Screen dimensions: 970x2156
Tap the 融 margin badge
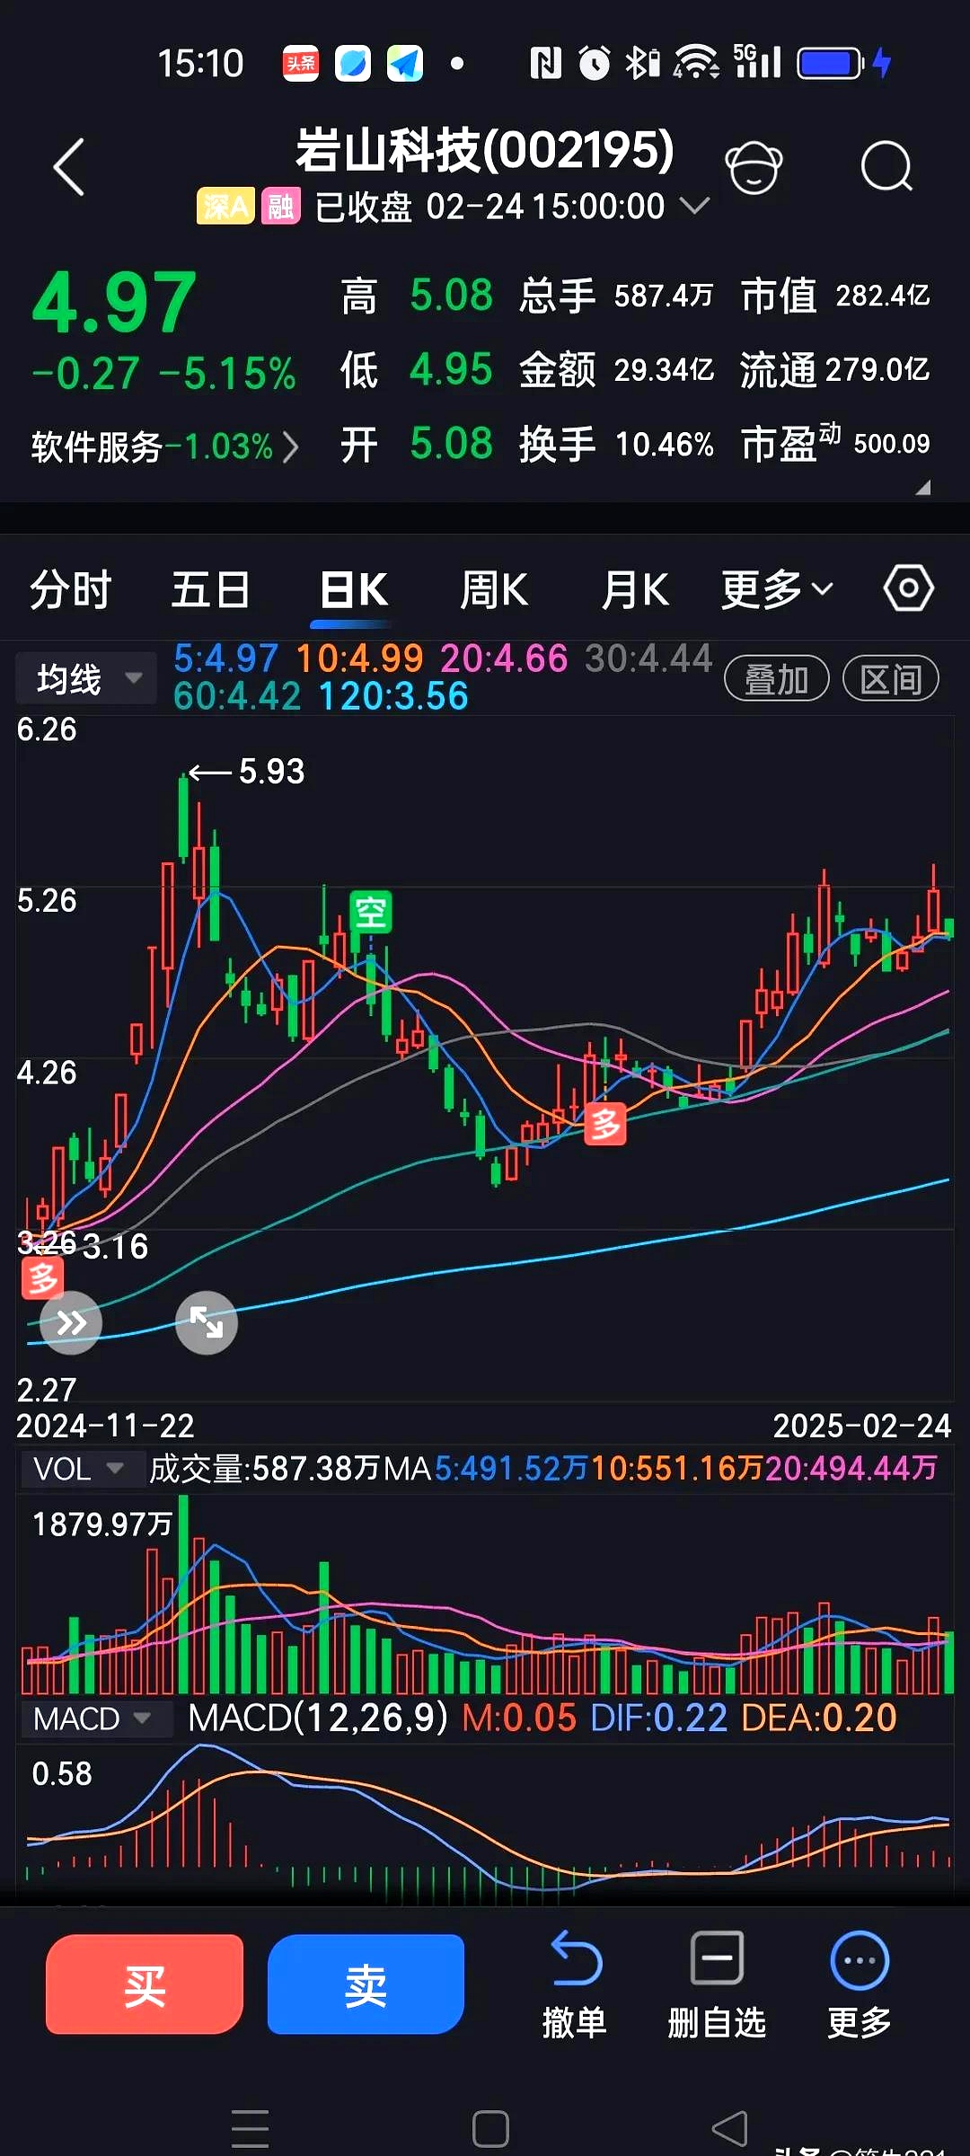pos(281,207)
